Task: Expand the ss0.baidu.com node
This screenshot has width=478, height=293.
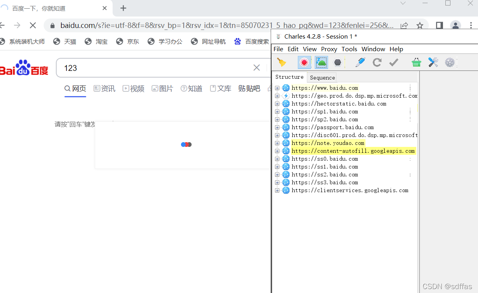Action: tap(277, 159)
